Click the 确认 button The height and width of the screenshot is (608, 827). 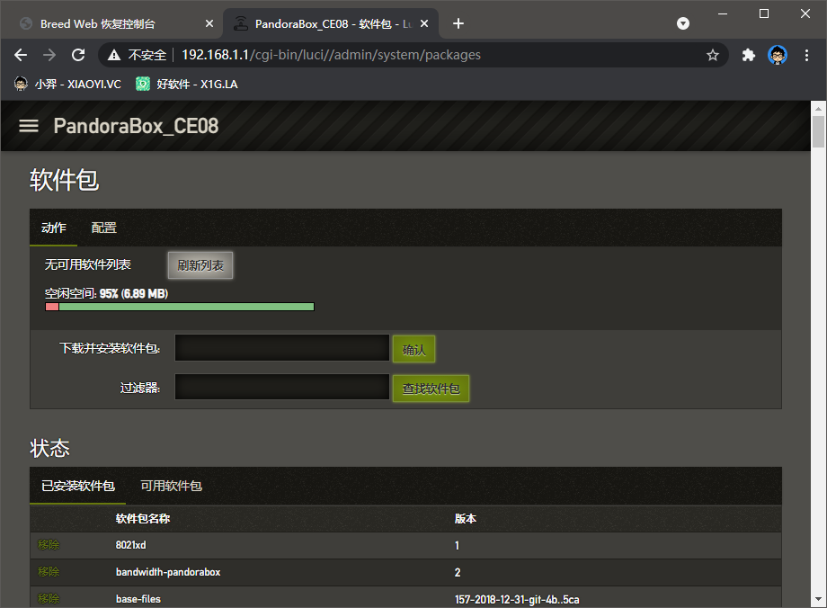414,349
